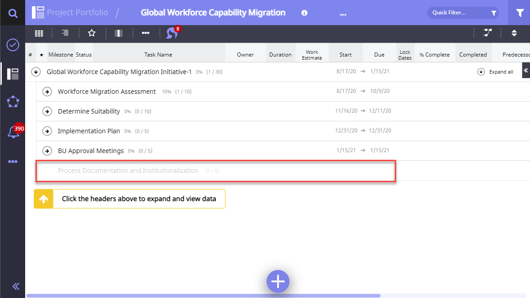This screenshot has height=298, width=530.
Task: Click the Work Estimate column header
Action: point(312,55)
